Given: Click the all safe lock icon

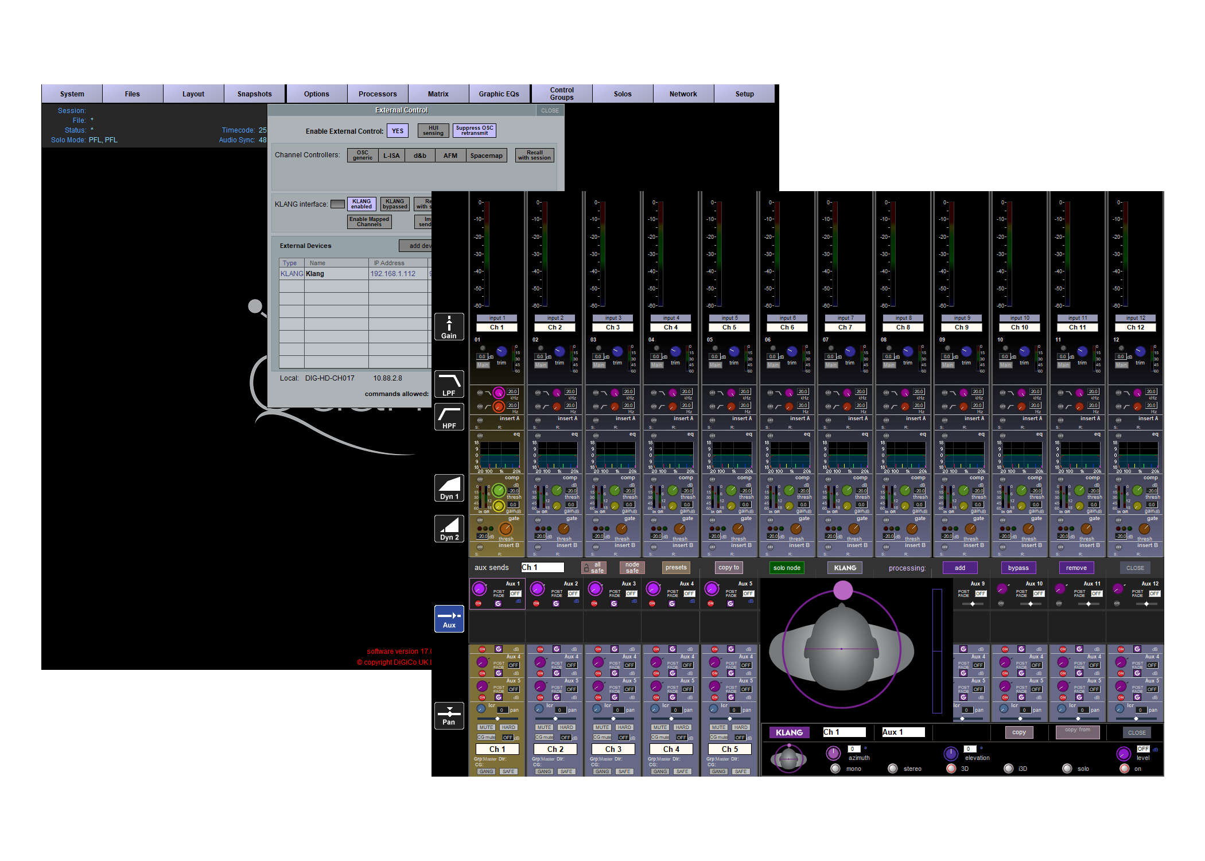Looking at the screenshot, I should point(586,568).
